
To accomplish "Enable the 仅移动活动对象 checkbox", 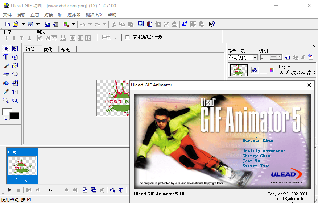I will pos(128,37).
